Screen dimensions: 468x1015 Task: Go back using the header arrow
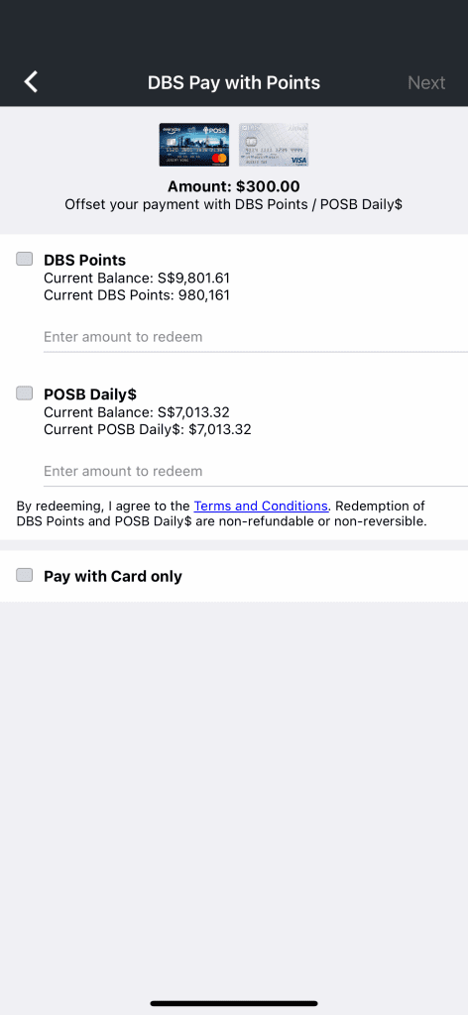(31, 82)
